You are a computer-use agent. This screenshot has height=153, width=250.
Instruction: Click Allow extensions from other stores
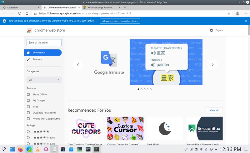point(120,21)
